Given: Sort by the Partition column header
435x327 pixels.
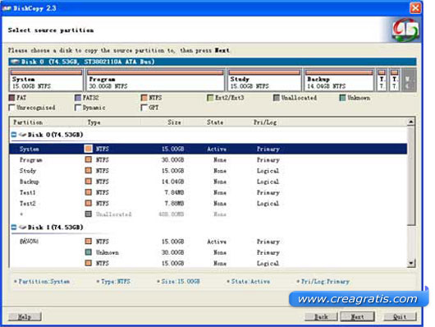Looking at the screenshot, I should click(x=47, y=122).
